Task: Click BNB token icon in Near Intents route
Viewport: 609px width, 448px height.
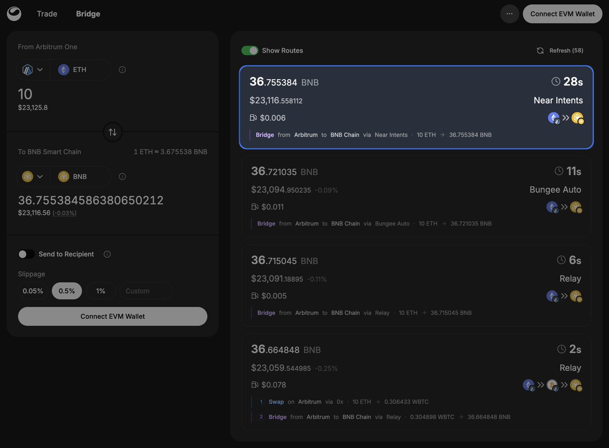Action: [578, 118]
